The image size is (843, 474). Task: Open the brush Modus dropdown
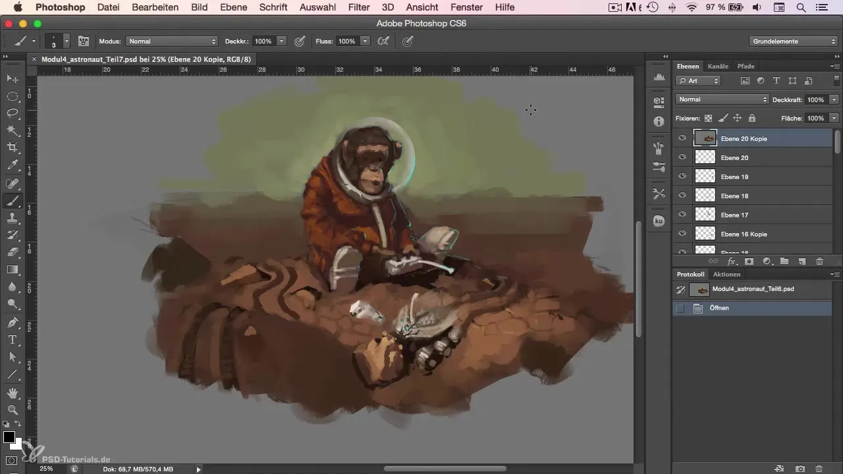(171, 41)
